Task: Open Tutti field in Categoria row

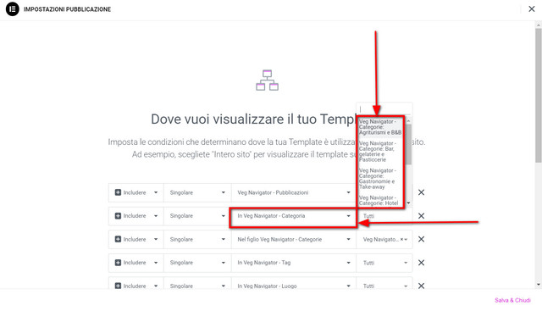Action: (384, 216)
